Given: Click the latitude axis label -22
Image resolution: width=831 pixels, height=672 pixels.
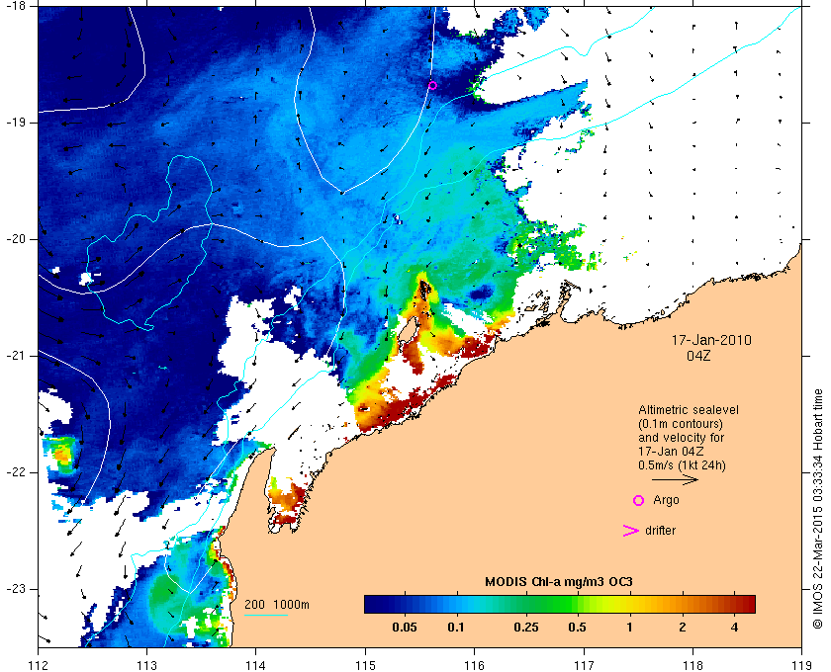Looking at the screenshot, I should [14, 472].
